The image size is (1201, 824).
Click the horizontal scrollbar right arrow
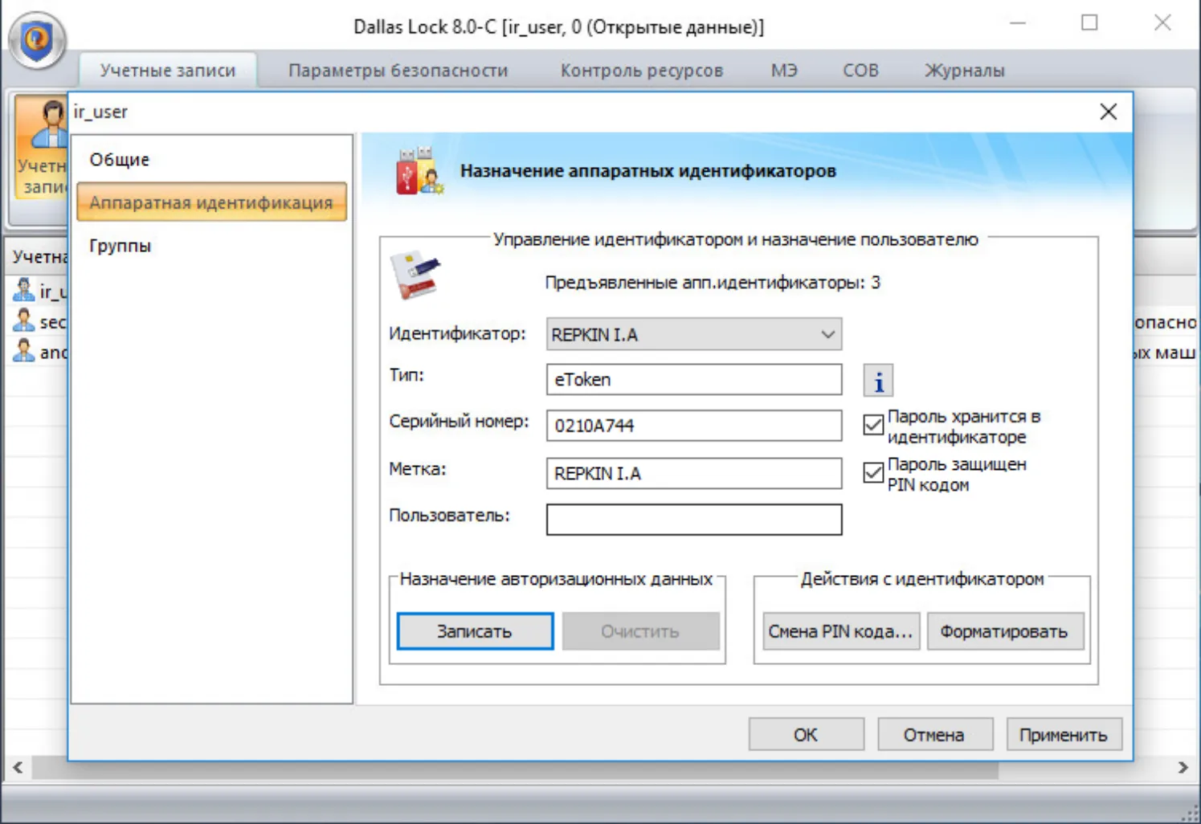(1183, 768)
